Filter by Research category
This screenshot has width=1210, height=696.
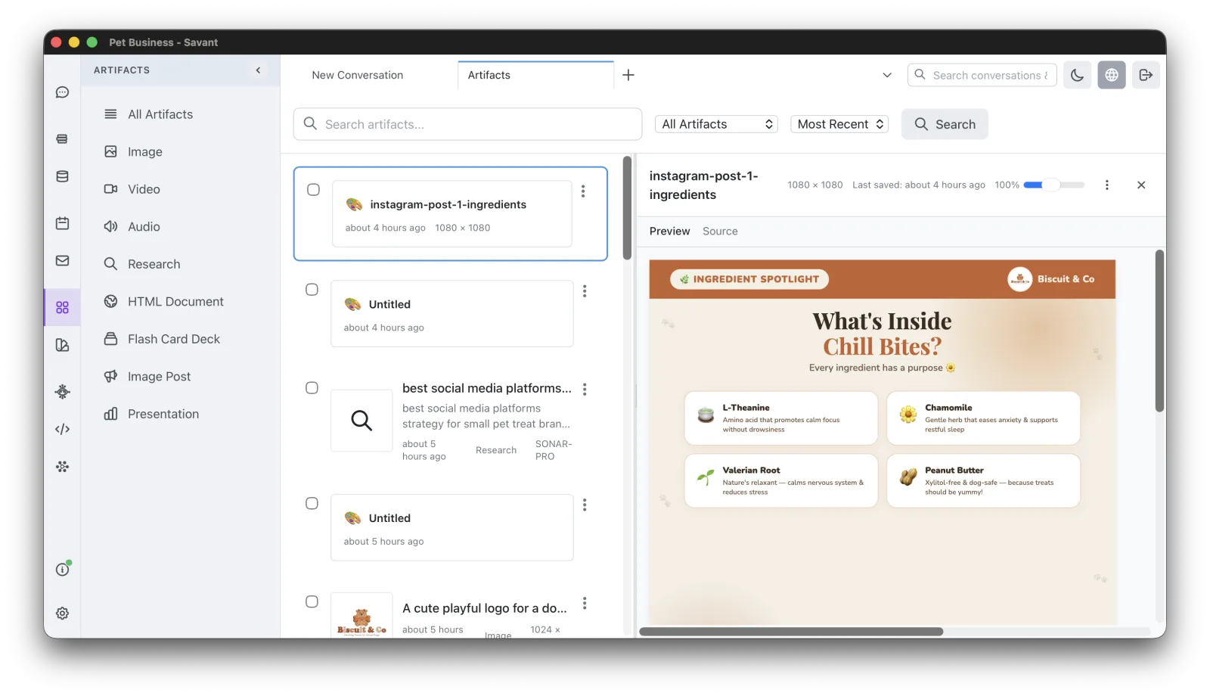tap(154, 264)
